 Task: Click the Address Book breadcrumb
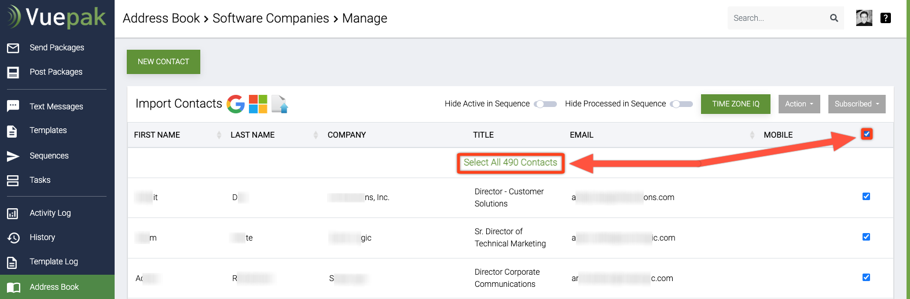[161, 19]
